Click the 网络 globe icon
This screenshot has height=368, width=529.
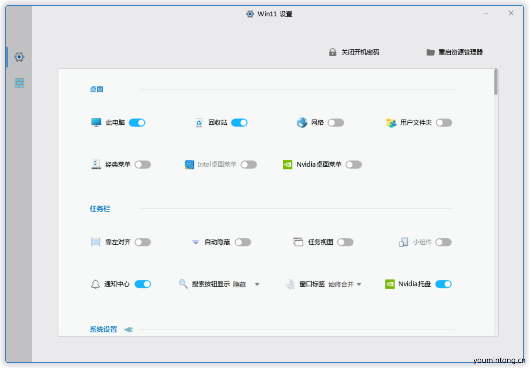coord(302,122)
